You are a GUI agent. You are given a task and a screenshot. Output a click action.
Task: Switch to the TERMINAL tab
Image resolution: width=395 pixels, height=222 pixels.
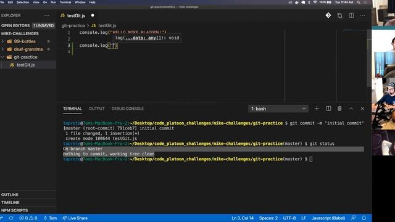72,109
